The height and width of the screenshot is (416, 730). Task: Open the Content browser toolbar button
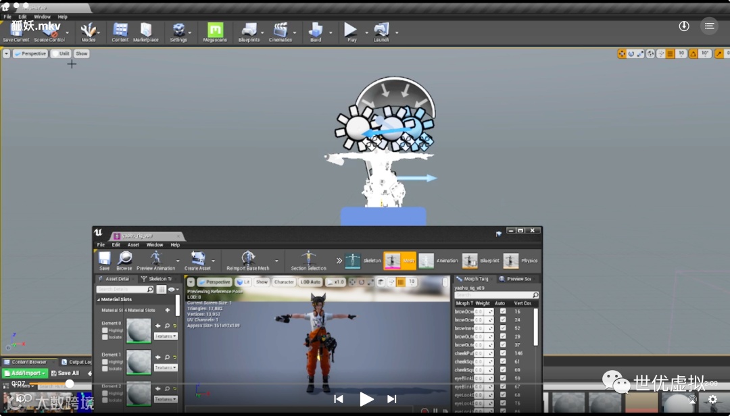(120, 32)
